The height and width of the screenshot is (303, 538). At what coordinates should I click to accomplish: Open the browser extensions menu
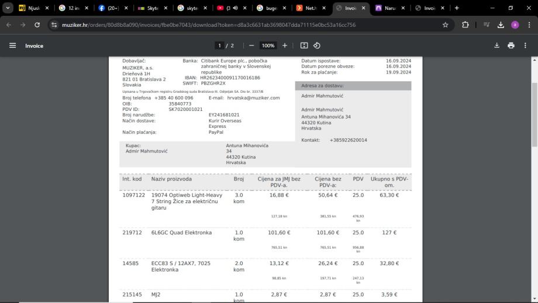pyautogui.click(x=465, y=25)
